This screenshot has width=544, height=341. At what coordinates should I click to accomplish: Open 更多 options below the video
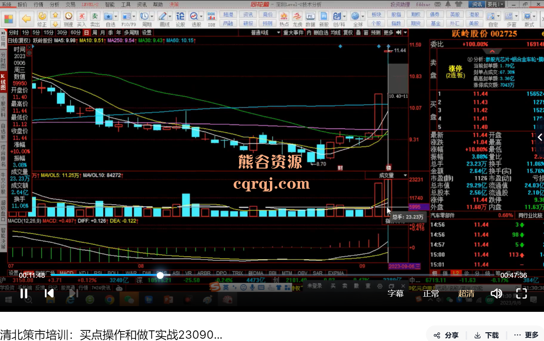[x=527, y=335]
